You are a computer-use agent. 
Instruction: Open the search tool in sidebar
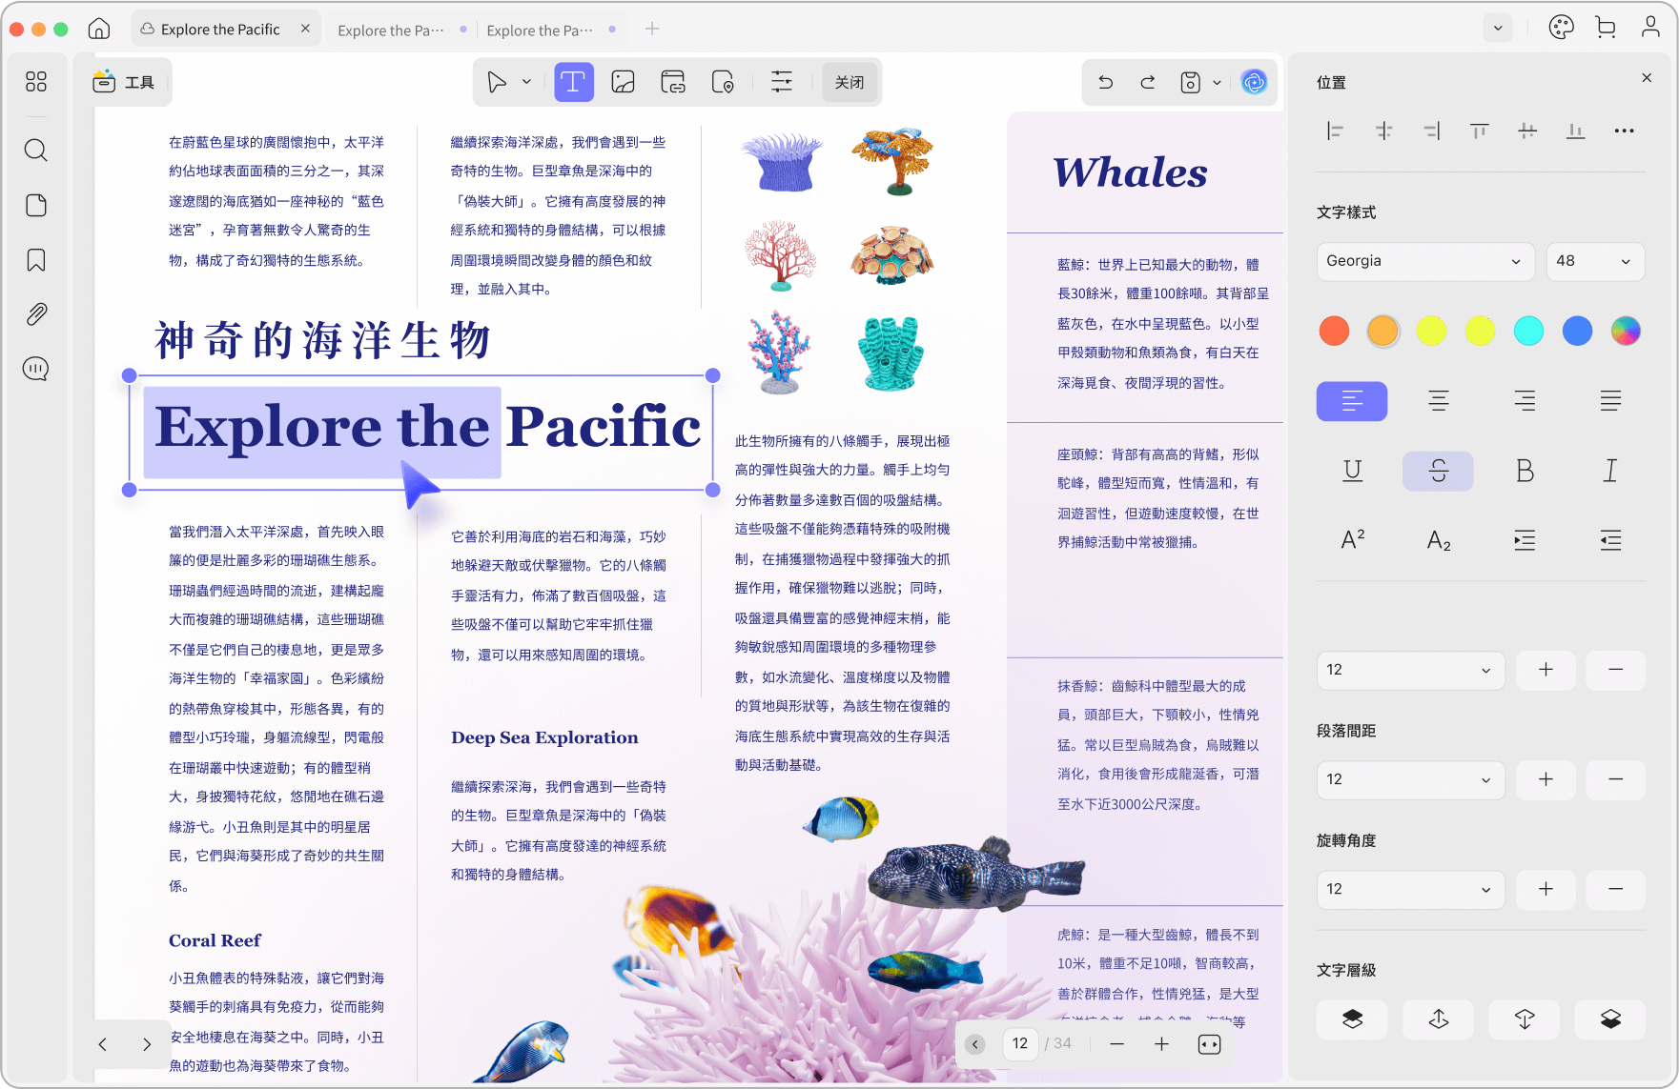pos(36,150)
